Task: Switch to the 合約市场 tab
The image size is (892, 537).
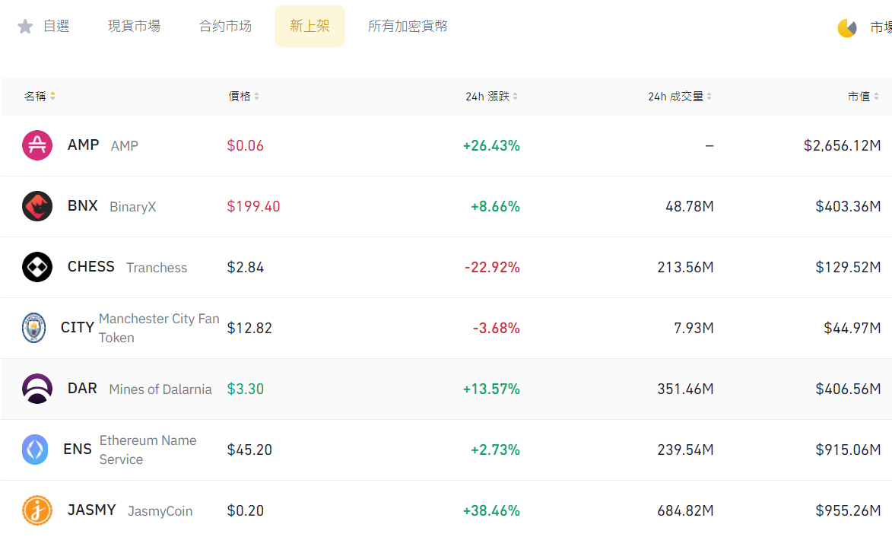Action: click(224, 26)
